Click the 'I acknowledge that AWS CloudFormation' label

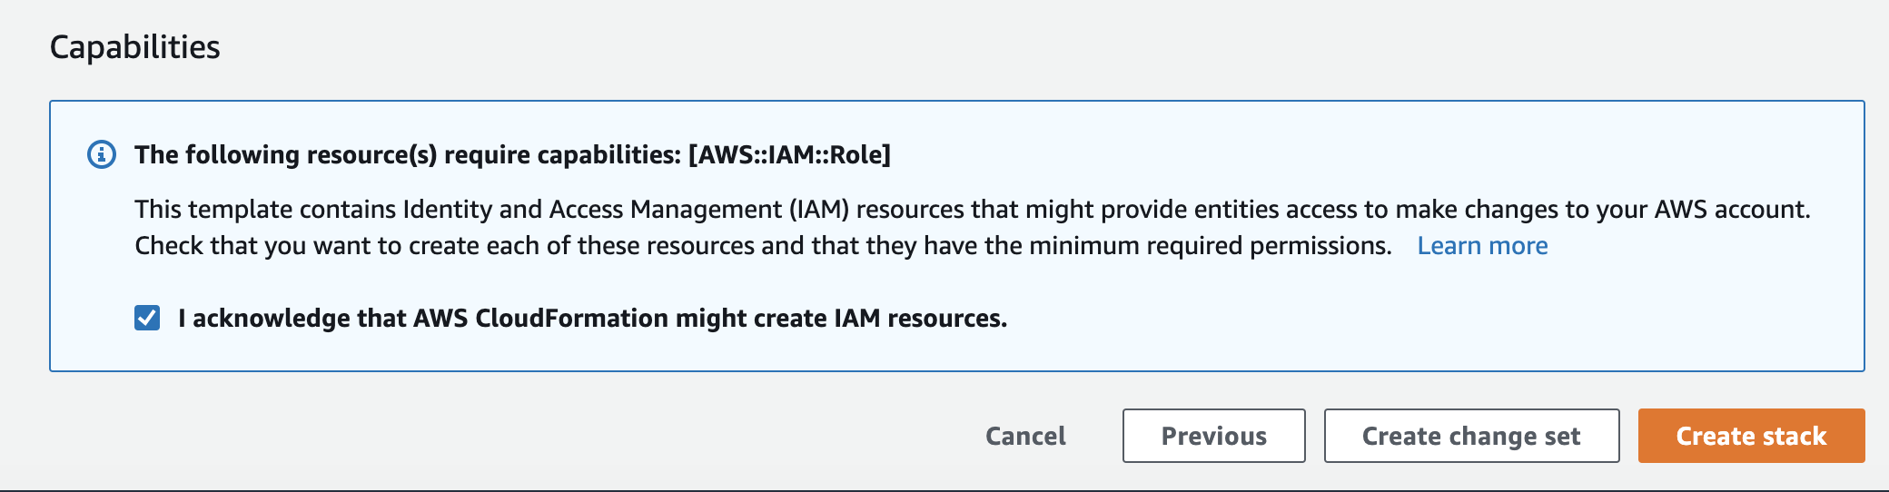coord(593,319)
